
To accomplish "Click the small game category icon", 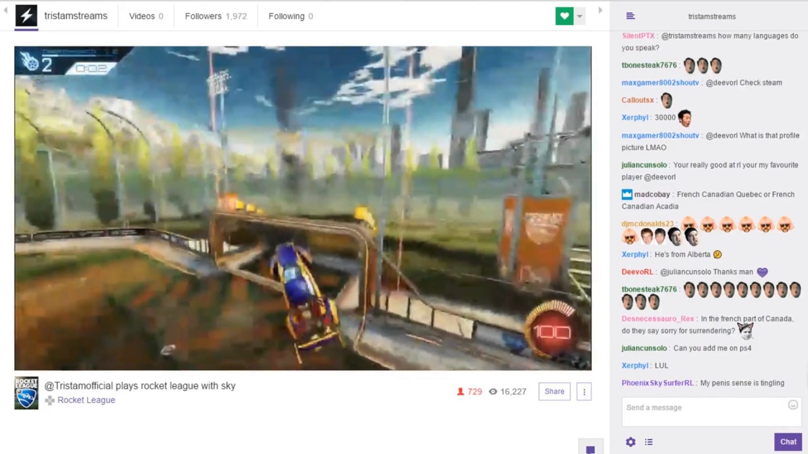I will [x=50, y=400].
